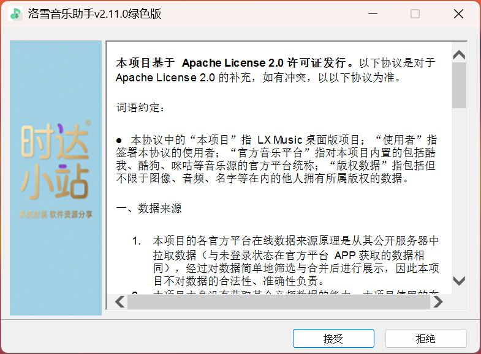
Task: Click the bullet paragraph mentioning LX Music
Action: pos(276,159)
